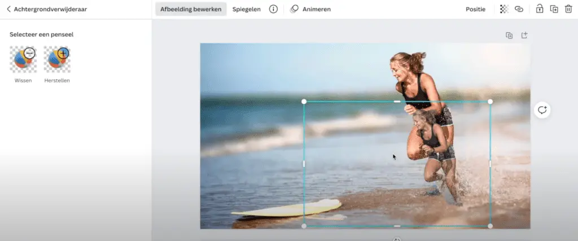
Task: Click the bottom-right selection corner handle
Action: tap(491, 226)
